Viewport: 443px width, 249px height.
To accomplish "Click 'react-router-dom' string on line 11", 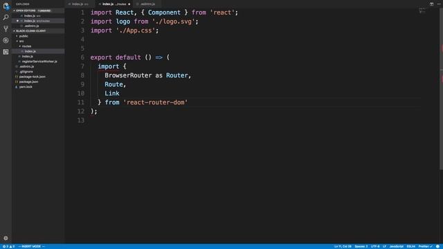I will pos(155,102).
